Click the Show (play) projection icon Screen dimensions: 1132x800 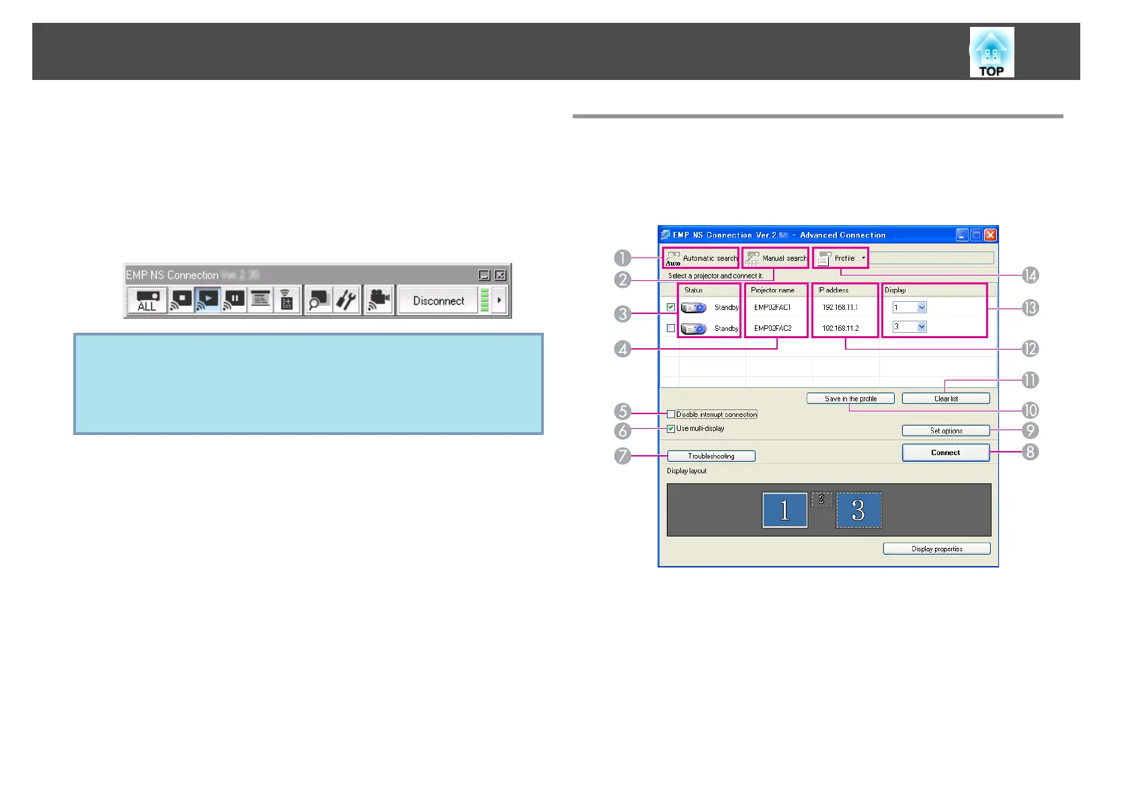[x=208, y=300]
